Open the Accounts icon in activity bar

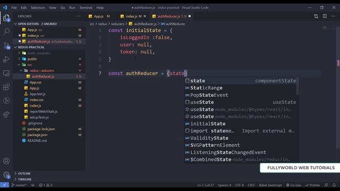(6, 161)
